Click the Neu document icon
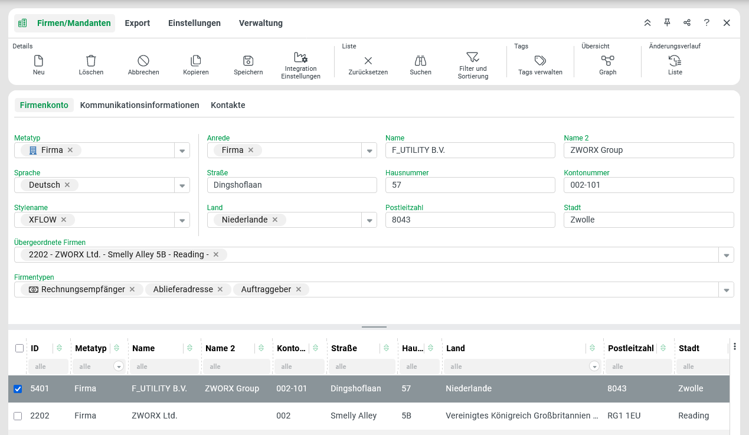Viewport: 749px width, 435px height. (39, 61)
